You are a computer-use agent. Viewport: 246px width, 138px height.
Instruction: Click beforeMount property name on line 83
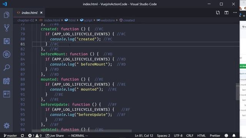53,54
